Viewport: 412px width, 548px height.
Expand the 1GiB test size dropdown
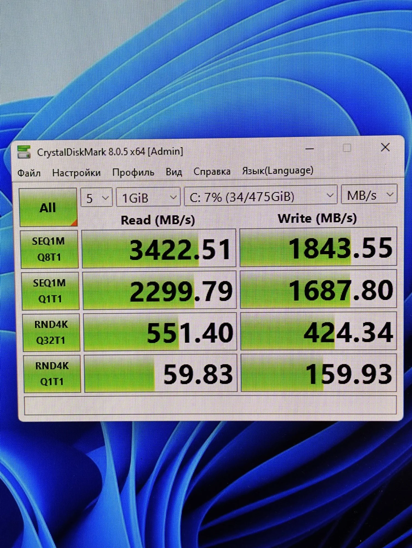click(x=148, y=197)
